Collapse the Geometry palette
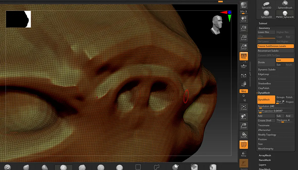The image size is (298, 170). tap(264, 28)
